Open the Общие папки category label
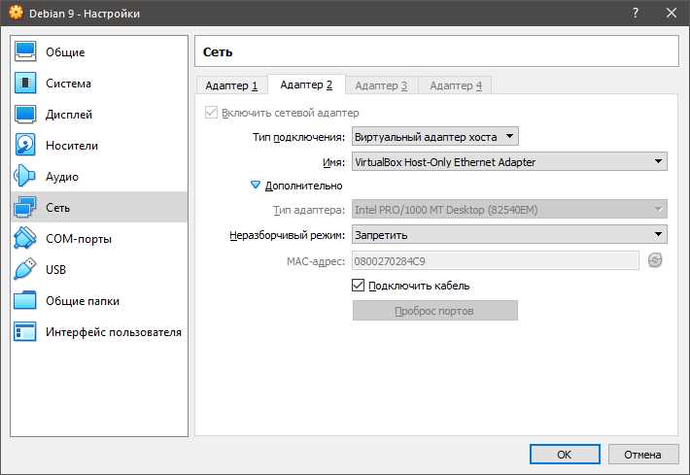 83,301
